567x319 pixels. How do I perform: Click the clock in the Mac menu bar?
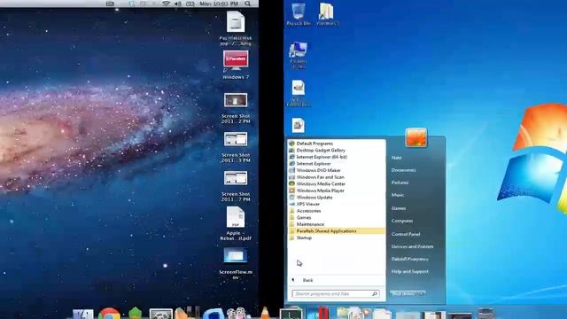(x=219, y=4)
